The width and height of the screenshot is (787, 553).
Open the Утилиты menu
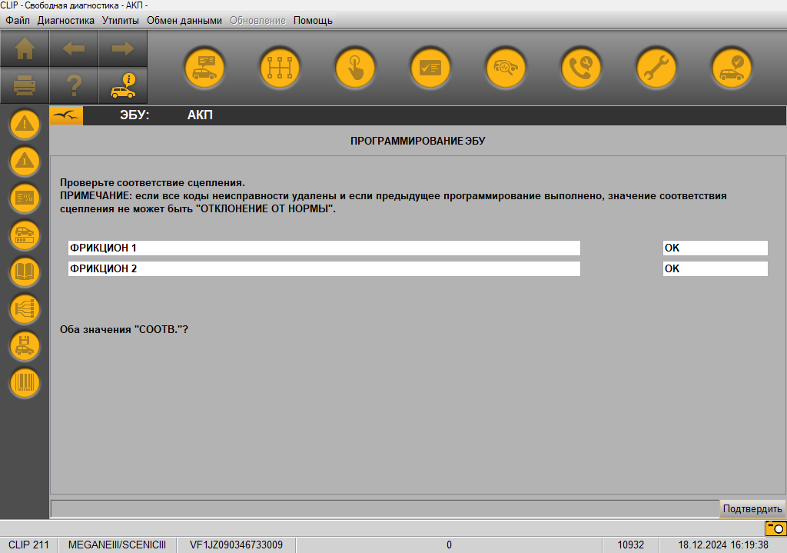click(121, 21)
